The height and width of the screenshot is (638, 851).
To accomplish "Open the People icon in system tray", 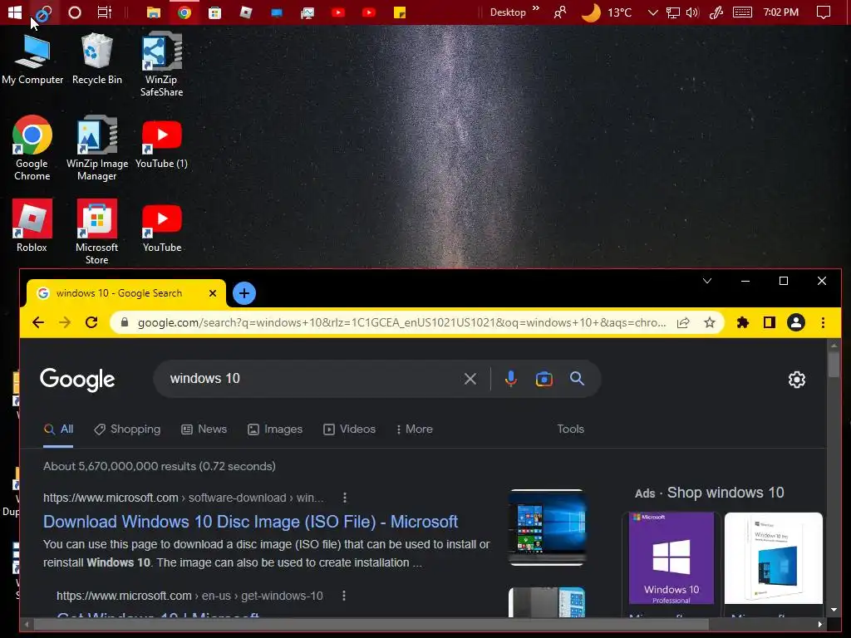I will [x=559, y=12].
